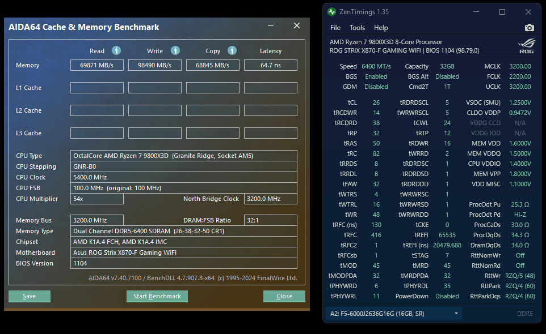Click the GDM Disabled value
Viewport: 546px width, 334px height.
376,87
